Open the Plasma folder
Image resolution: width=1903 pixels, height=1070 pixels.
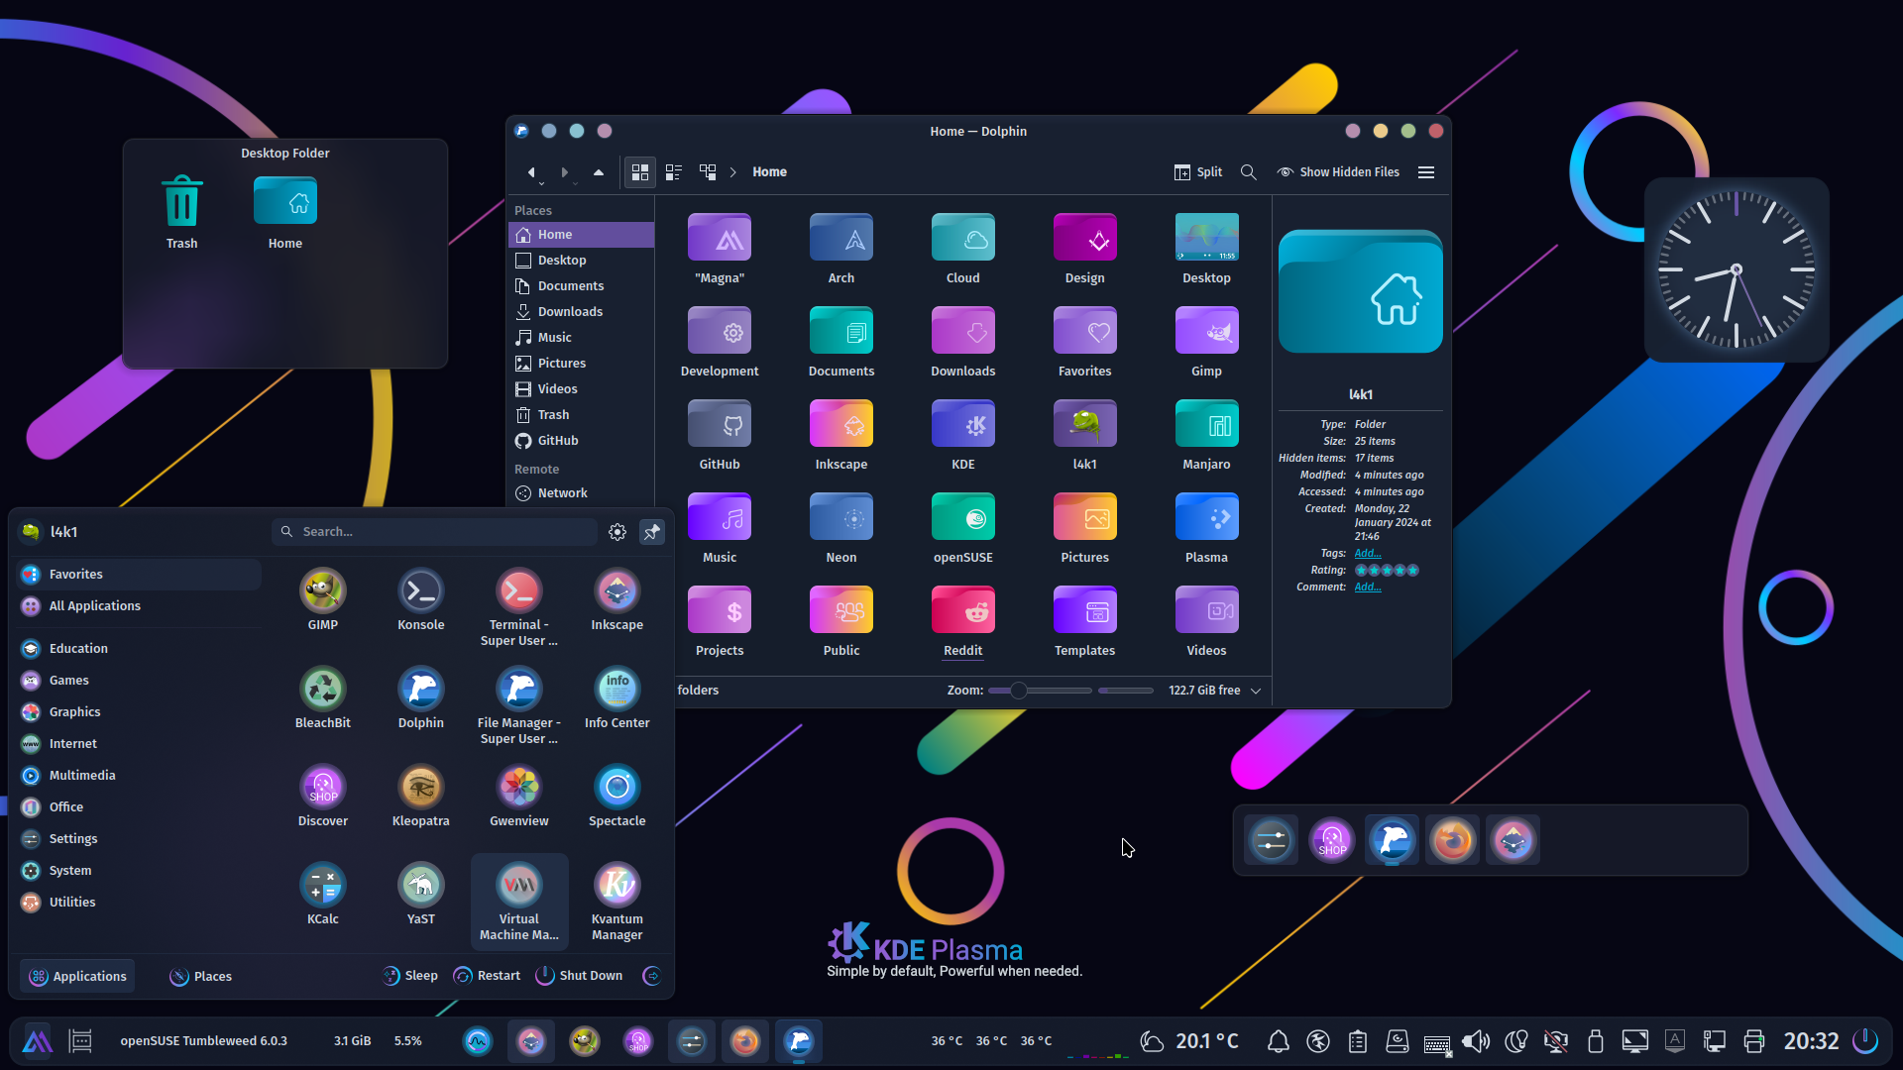pyautogui.click(x=1206, y=527)
